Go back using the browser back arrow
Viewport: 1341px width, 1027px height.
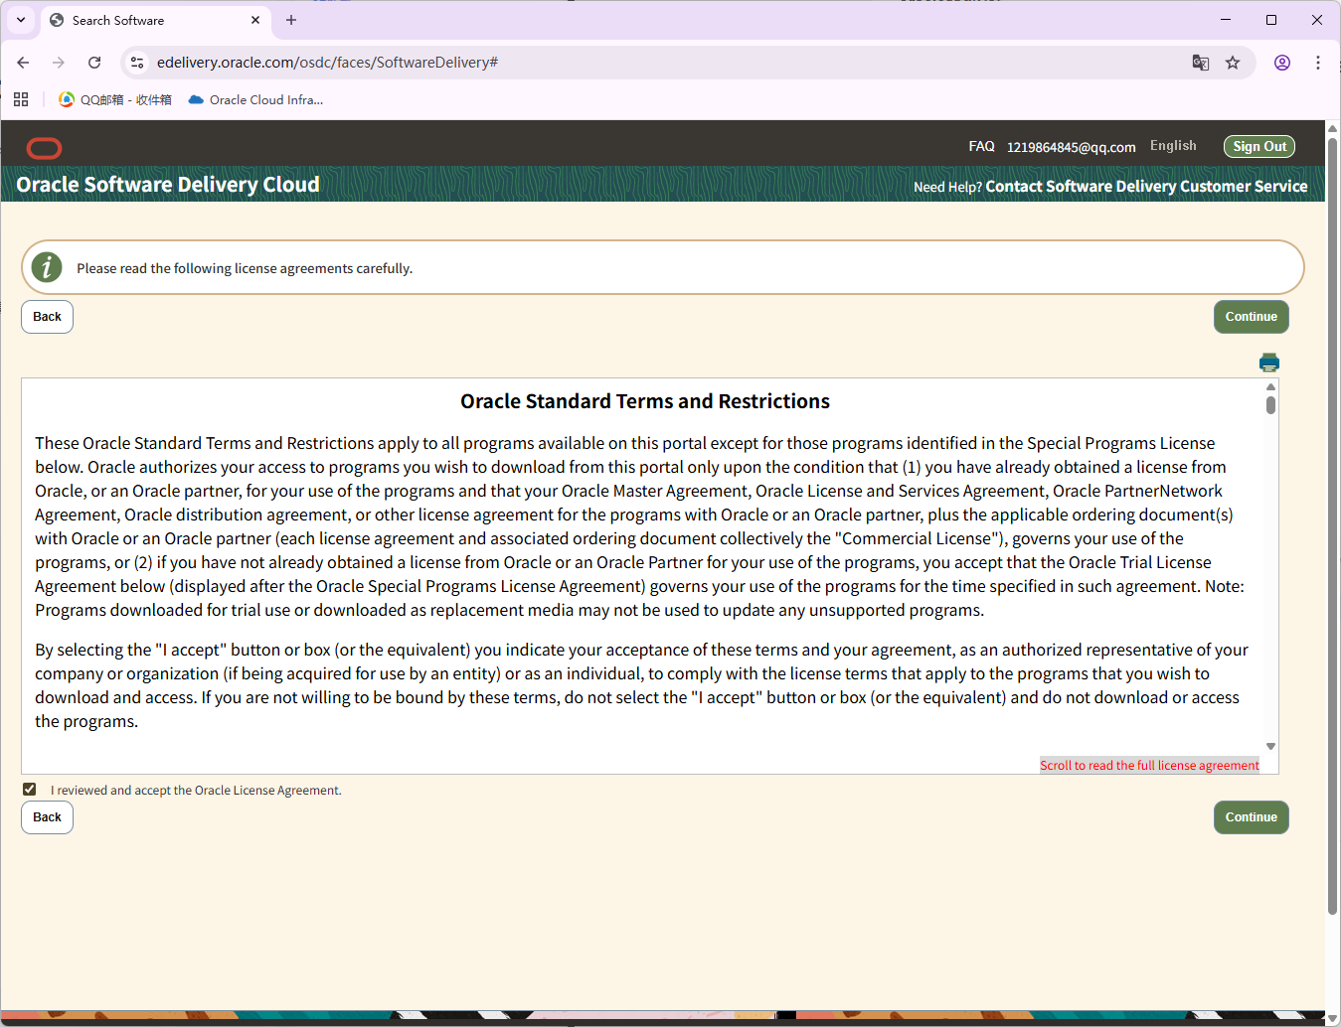[x=23, y=63]
